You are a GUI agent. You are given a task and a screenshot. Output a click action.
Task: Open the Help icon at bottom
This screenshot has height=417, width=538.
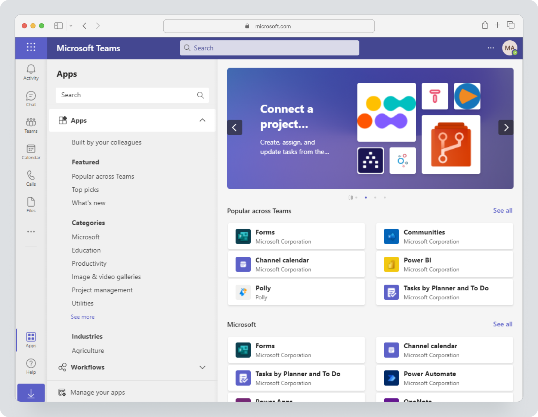(x=31, y=365)
